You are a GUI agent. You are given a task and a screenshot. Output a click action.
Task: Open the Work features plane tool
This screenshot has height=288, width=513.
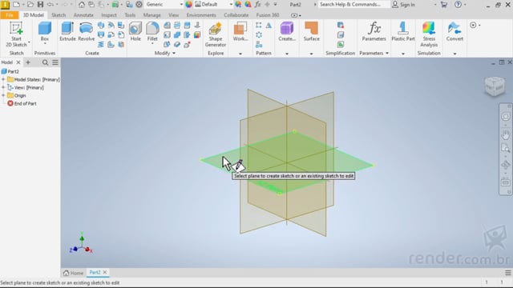click(240, 31)
